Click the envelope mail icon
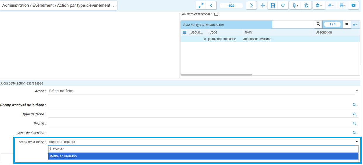Screen dimensions: 363x165 [x=353, y=6]
